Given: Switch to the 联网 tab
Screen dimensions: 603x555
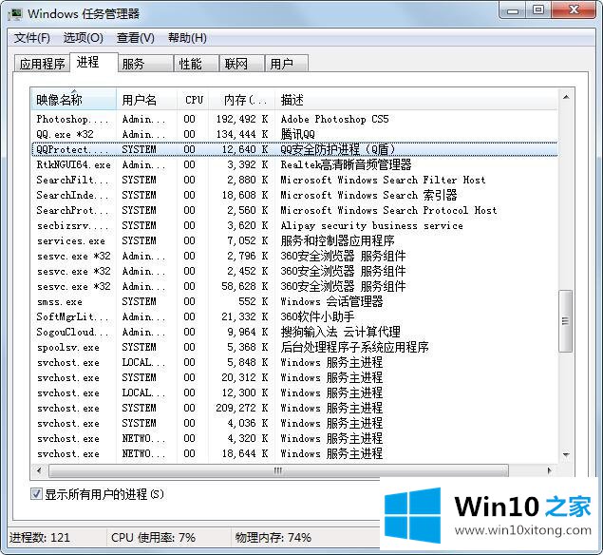Looking at the screenshot, I should coord(241,64).
